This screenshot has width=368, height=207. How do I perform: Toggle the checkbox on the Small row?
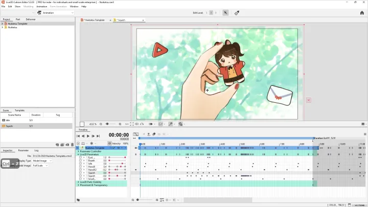81,179
